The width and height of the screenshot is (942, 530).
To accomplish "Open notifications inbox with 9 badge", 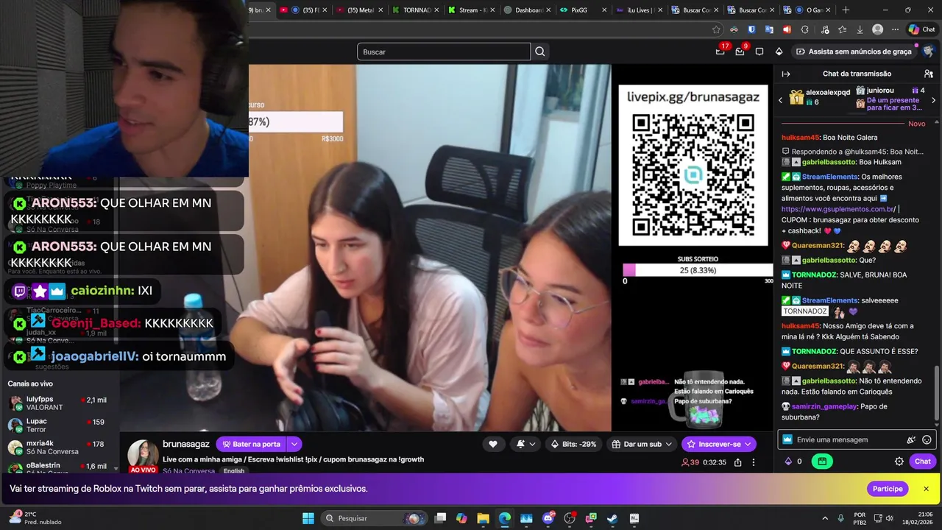I will pyautogui.click(x=740, y=52).
